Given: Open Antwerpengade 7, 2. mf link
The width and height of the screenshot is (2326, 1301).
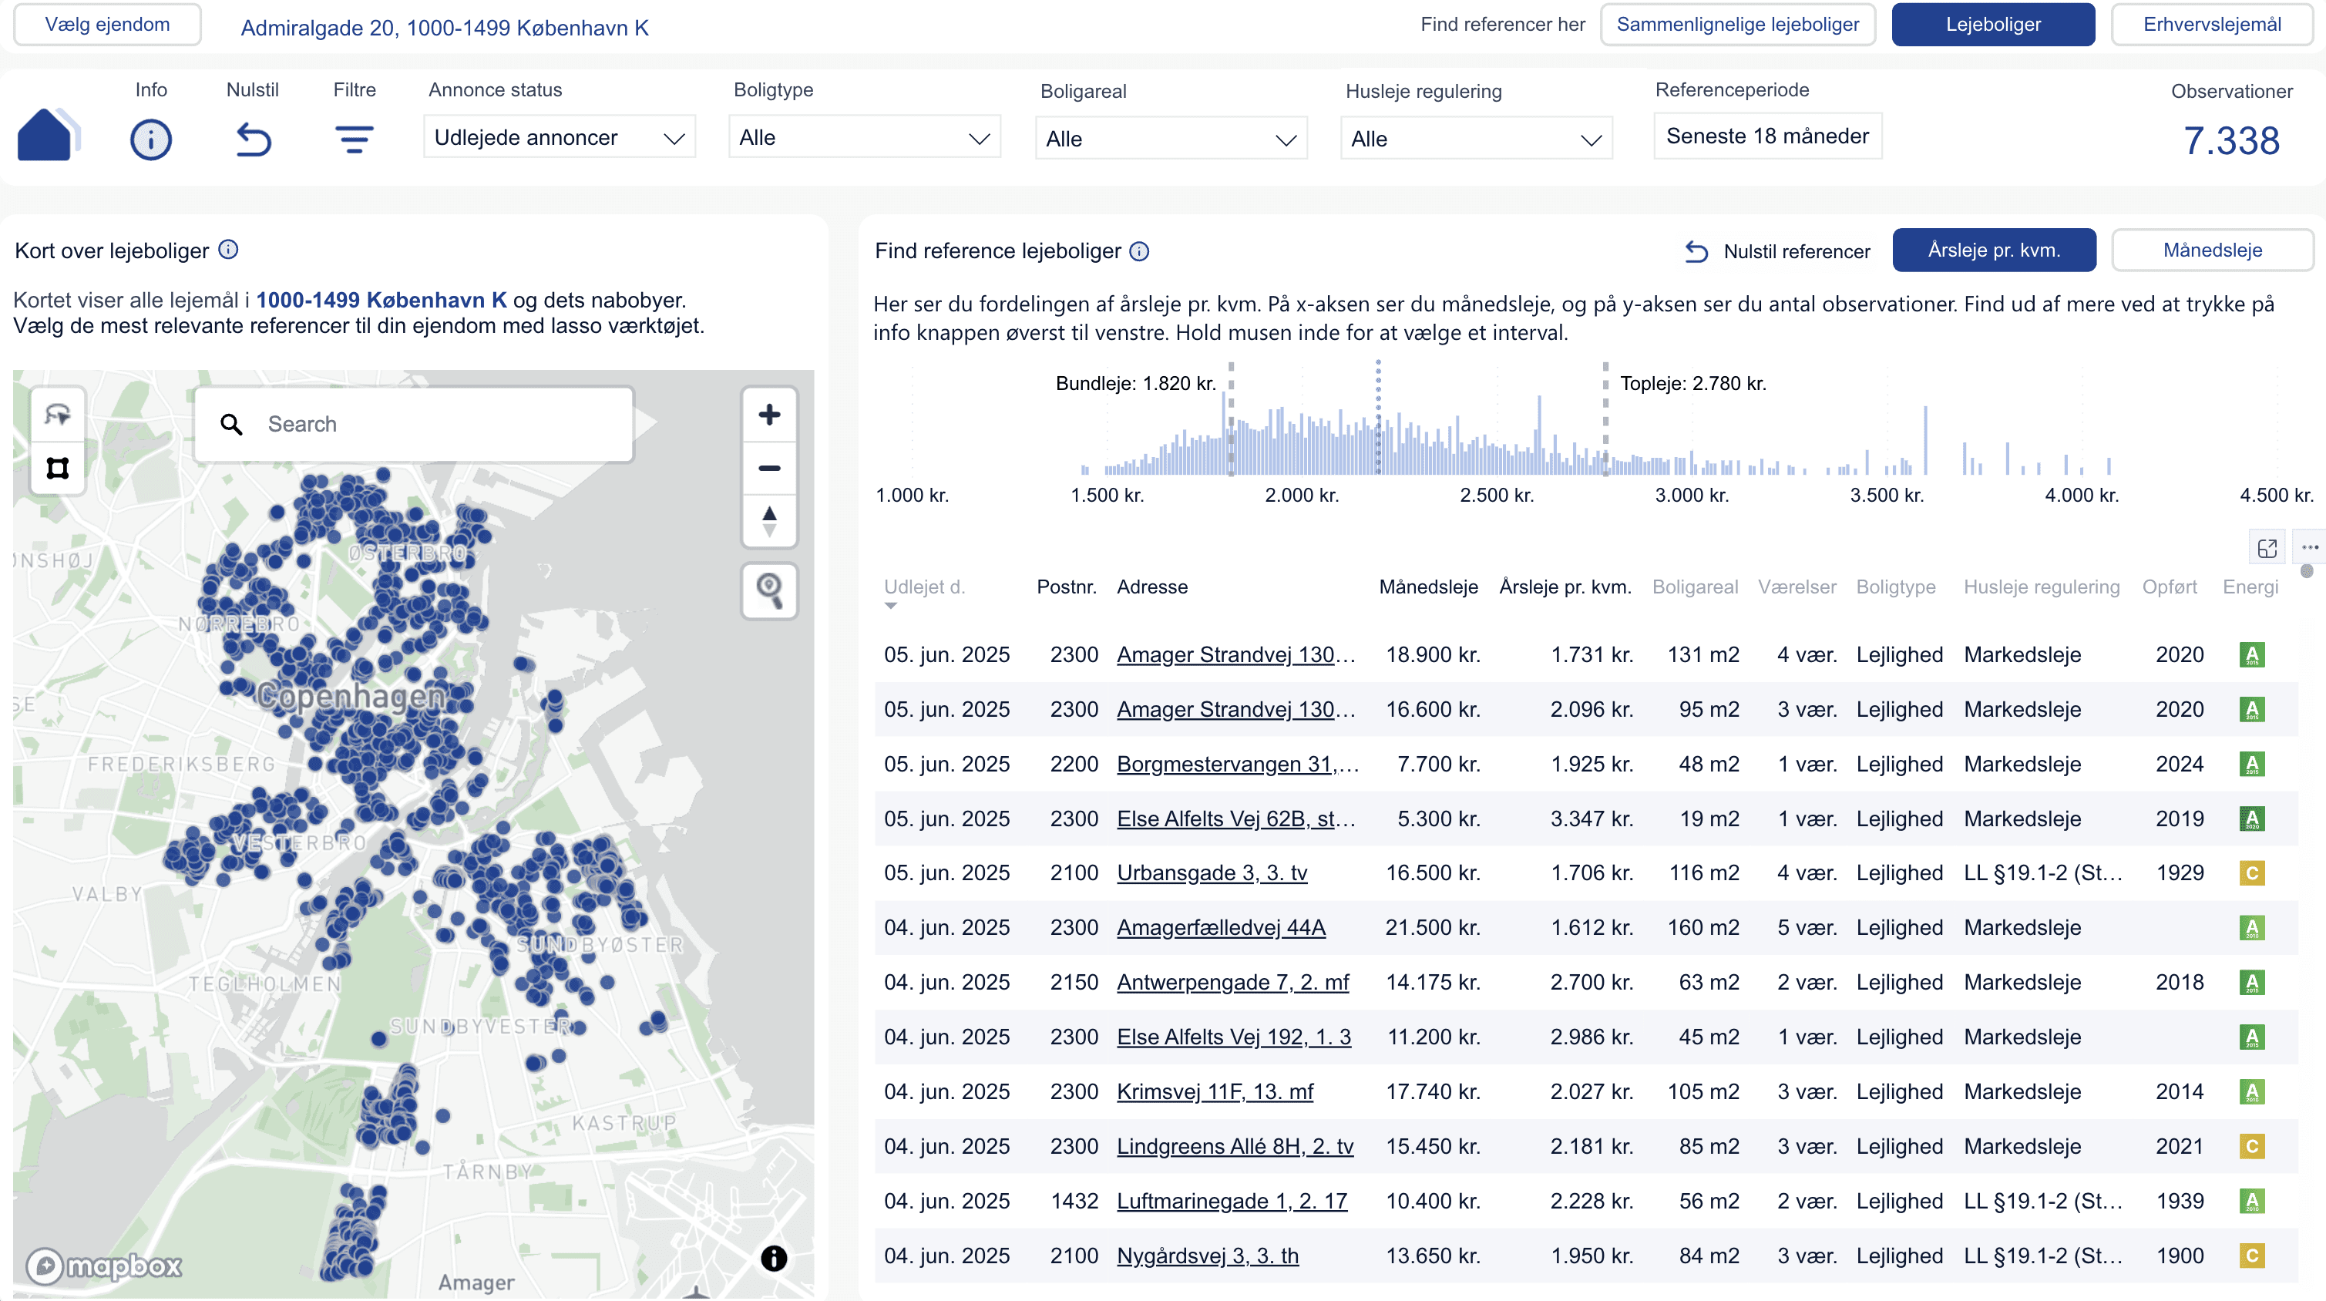Looking at the screenshot, I should pos(1232,982).
